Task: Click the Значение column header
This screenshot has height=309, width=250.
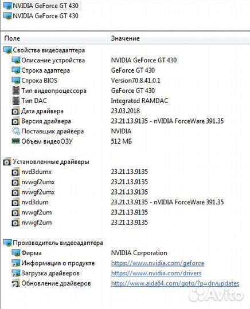Action: point(125,38)
